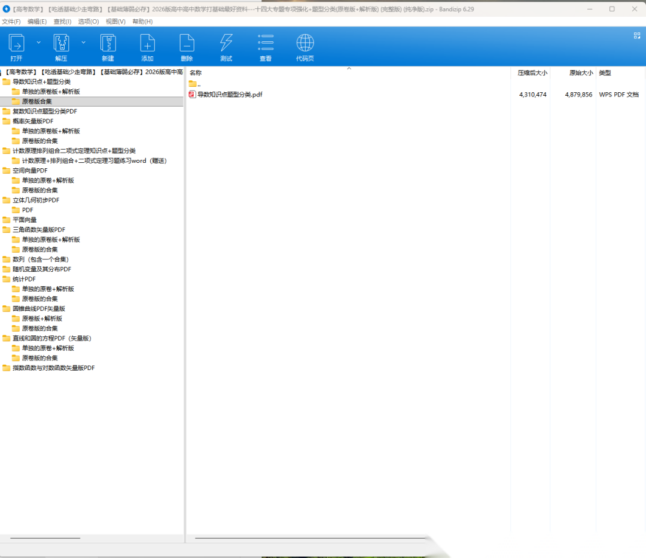This screenshot has width=646, height=558.
Task: Click the 打开 (Open) toolbar icon
Action: 16,44
